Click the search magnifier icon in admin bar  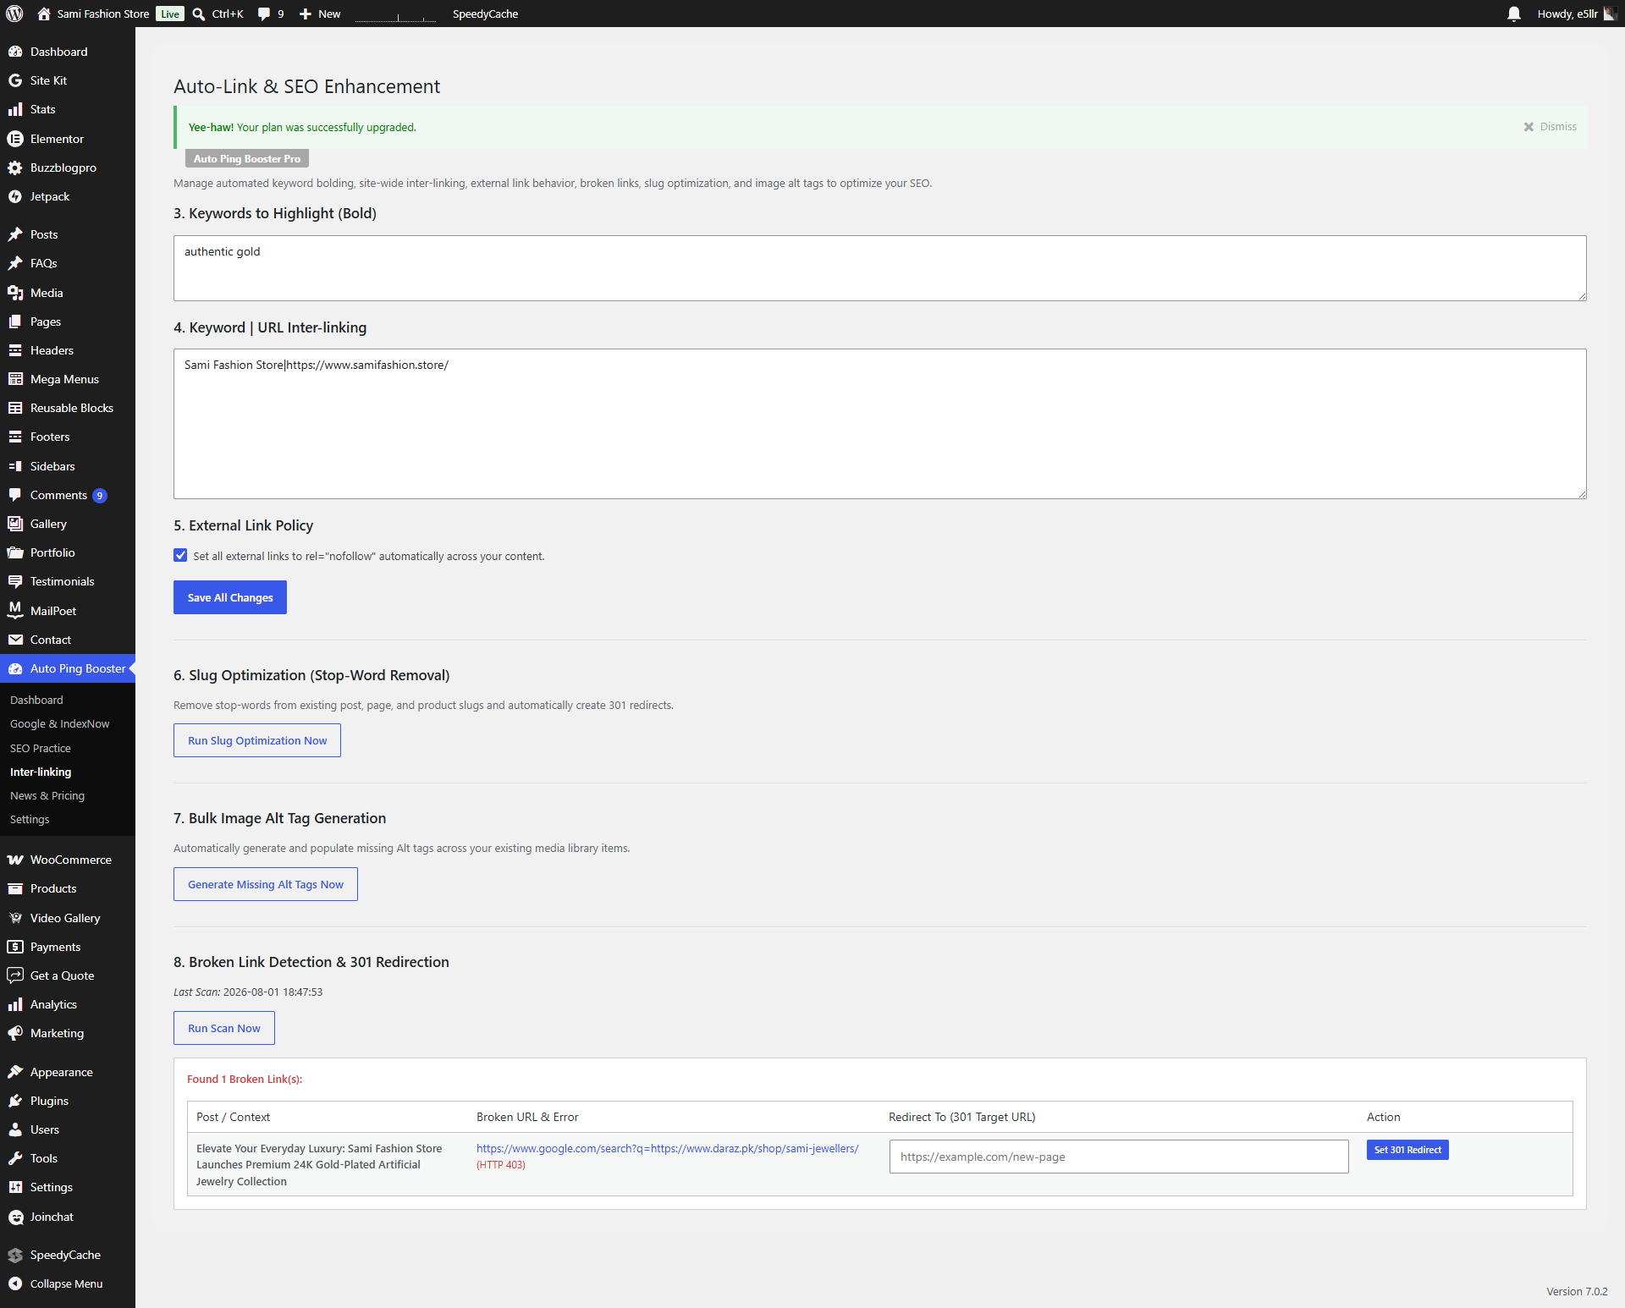(x=199, y=14)
